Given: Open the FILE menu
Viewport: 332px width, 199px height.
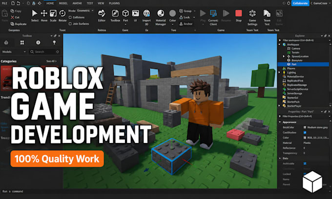Looking at the screenshot, I should pos(4,3).
